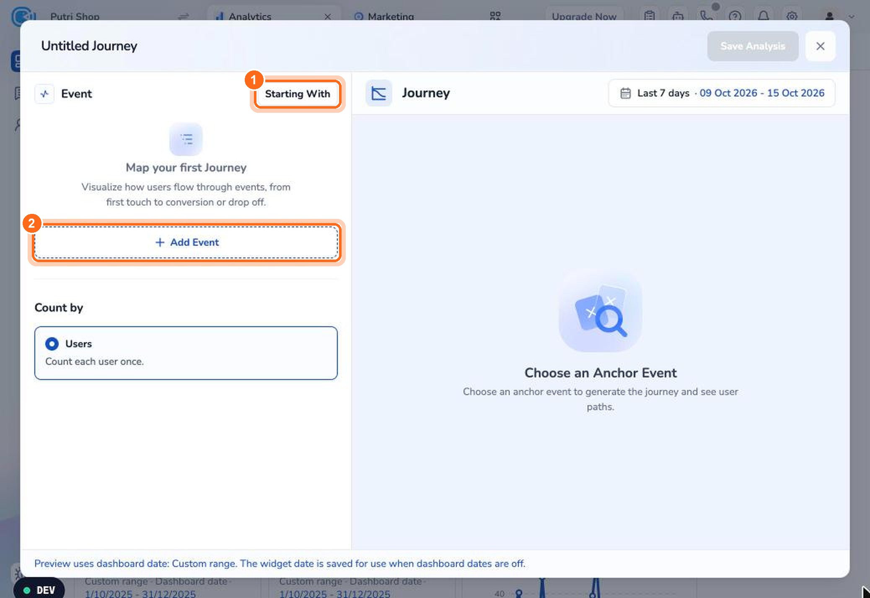Click the Putri Shop name

coord(75,17)
